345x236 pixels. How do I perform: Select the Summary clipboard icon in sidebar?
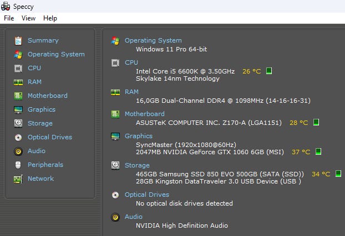[18, 41]
